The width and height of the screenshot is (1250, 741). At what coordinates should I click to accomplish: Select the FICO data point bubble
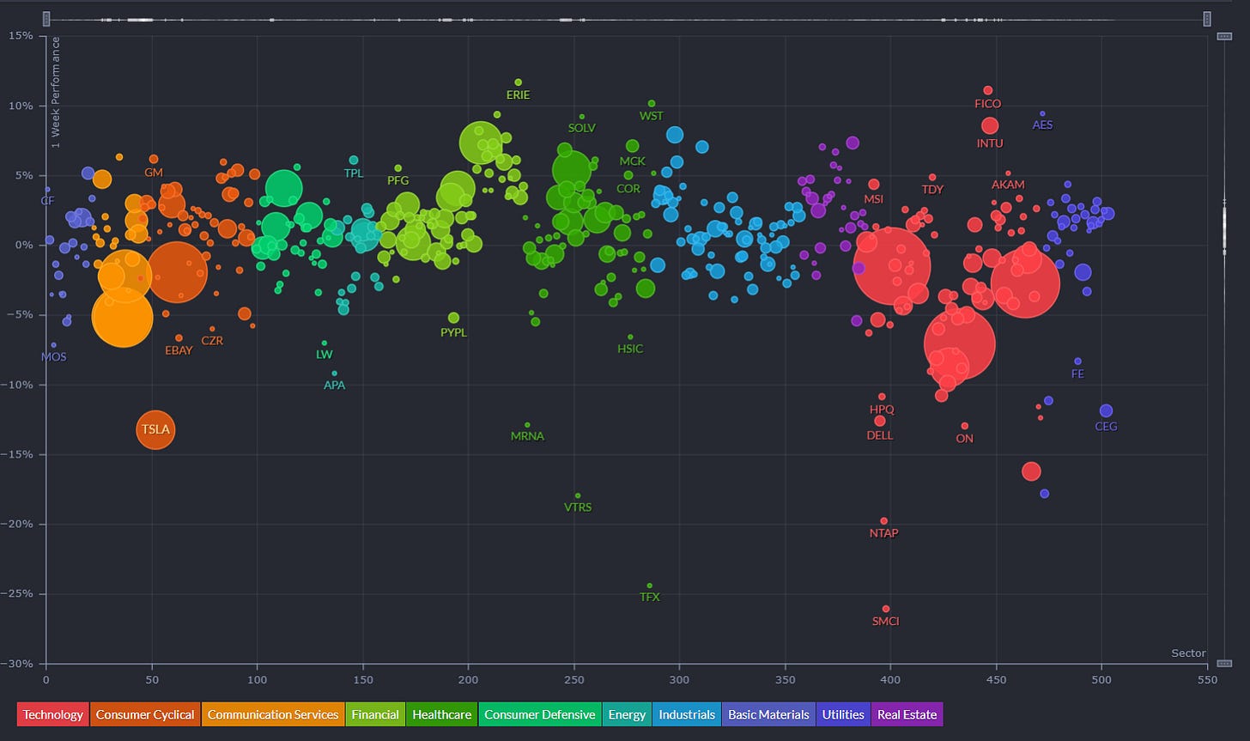point(987,90)
